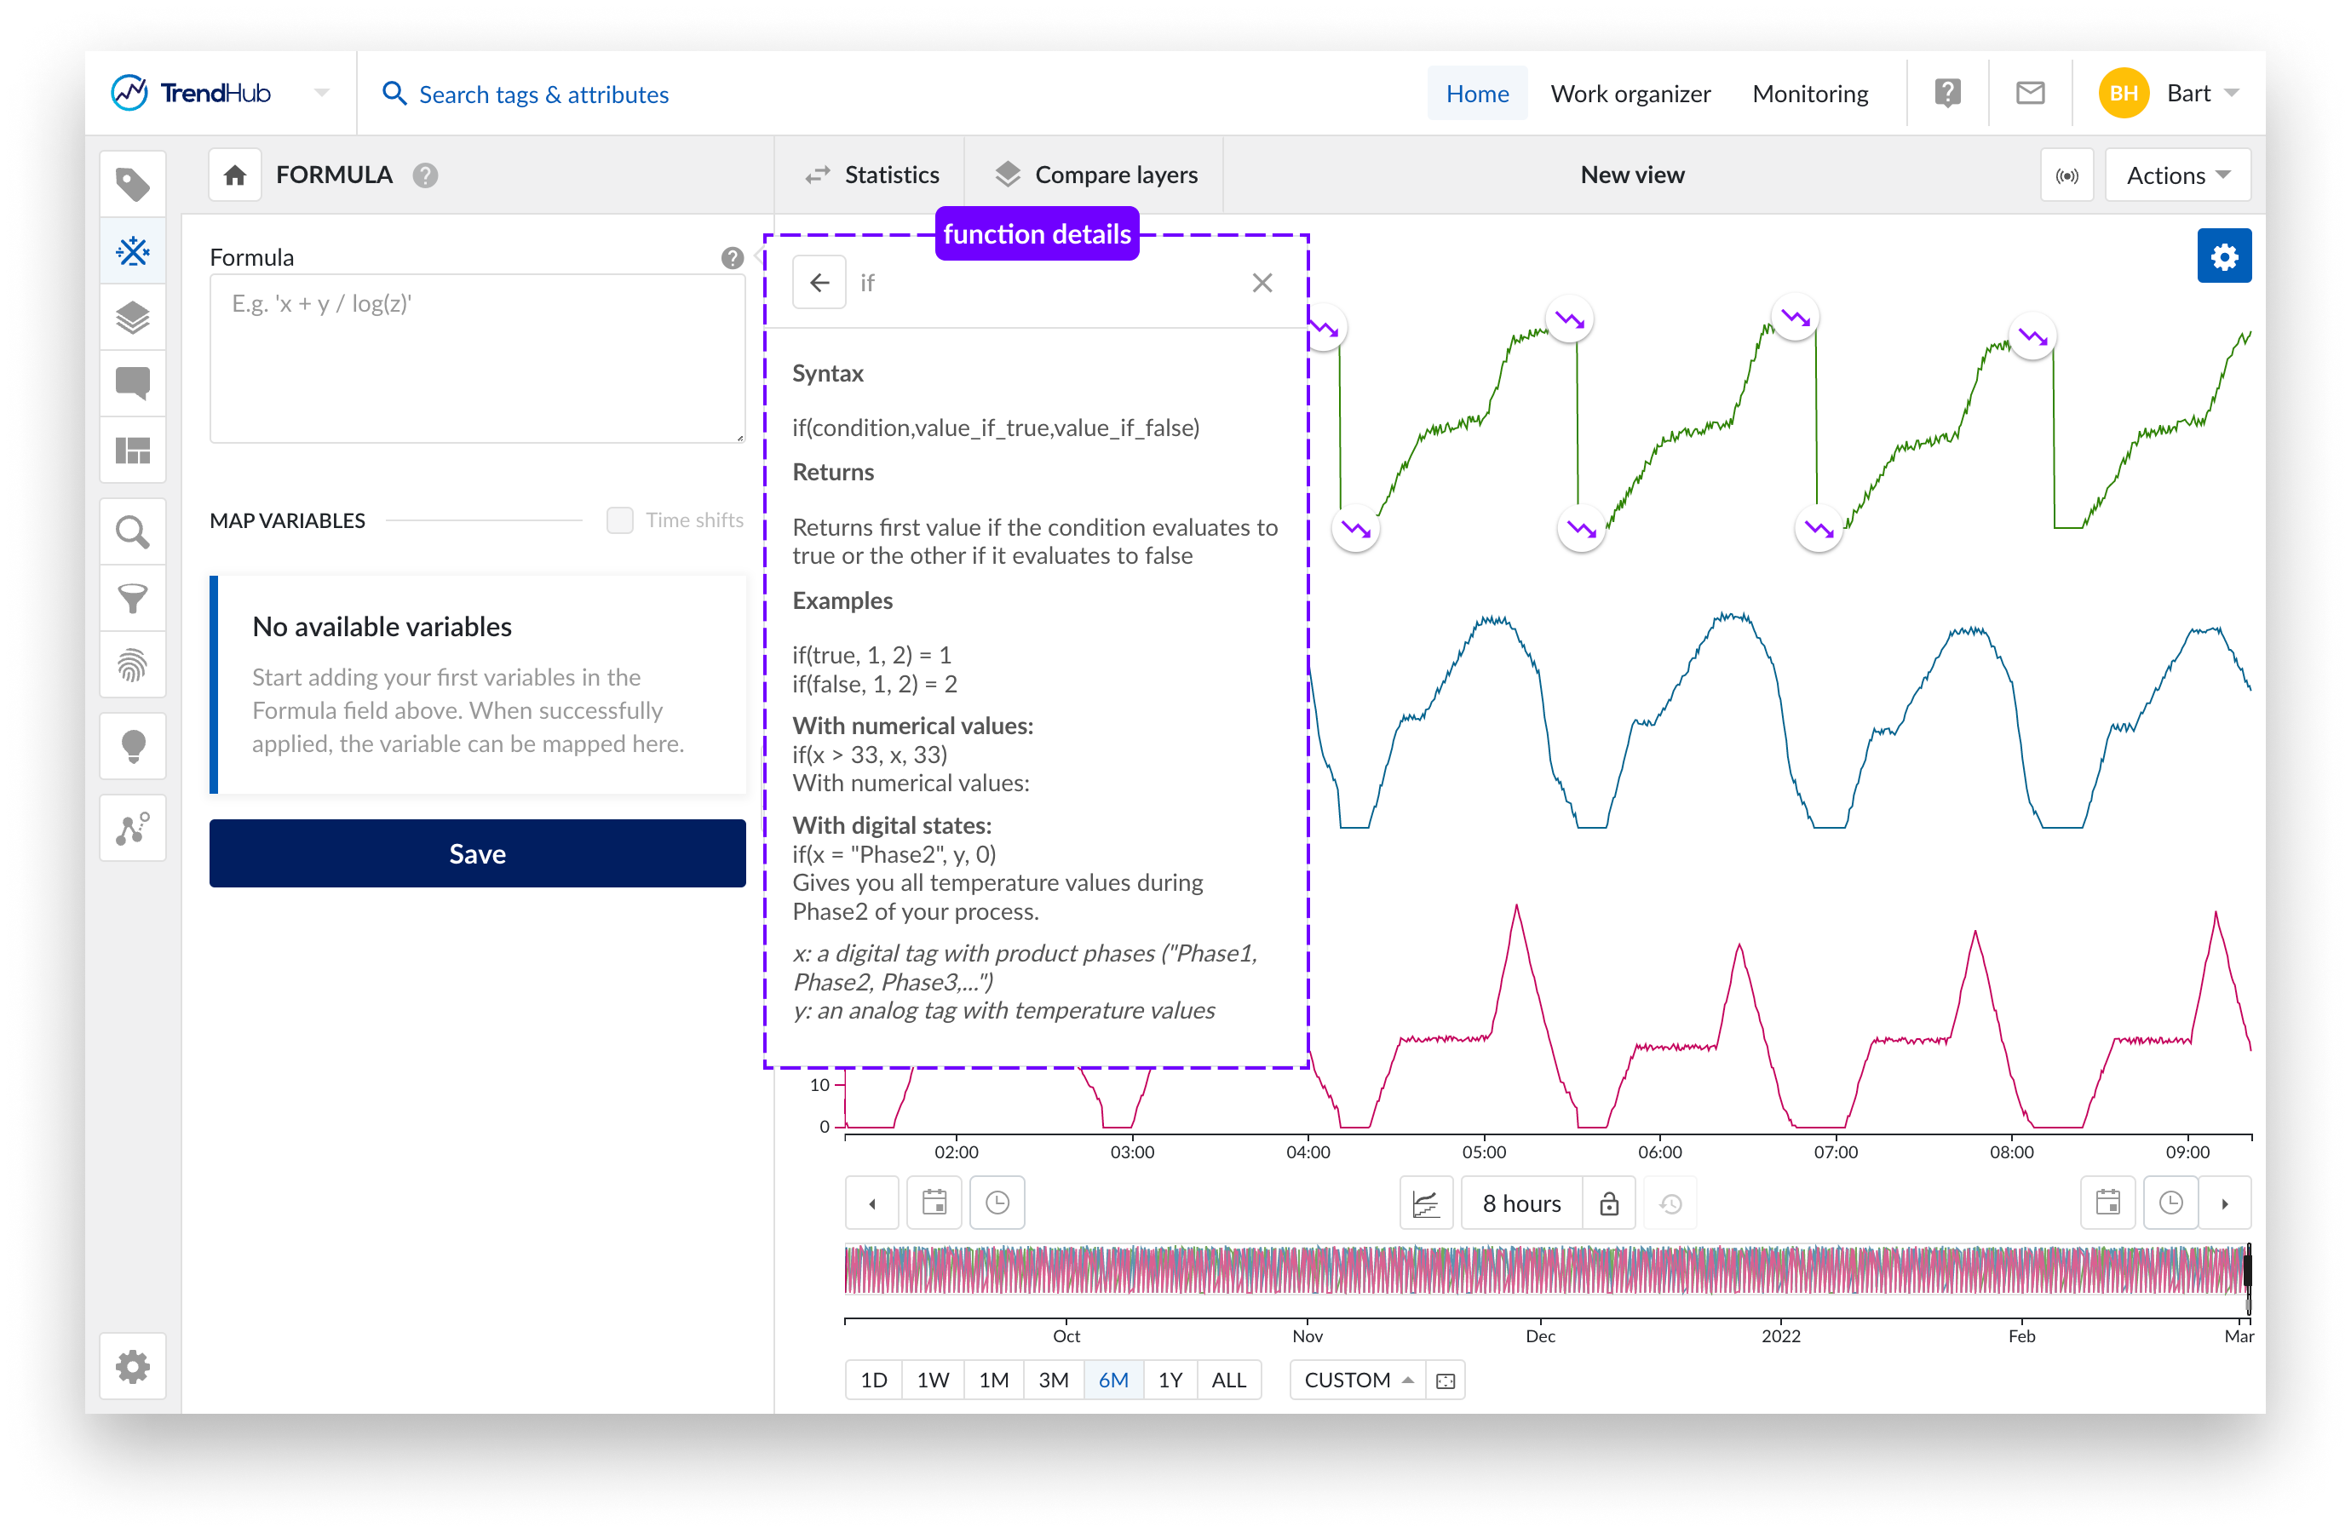Expand the Actions dropdown

2176,175
